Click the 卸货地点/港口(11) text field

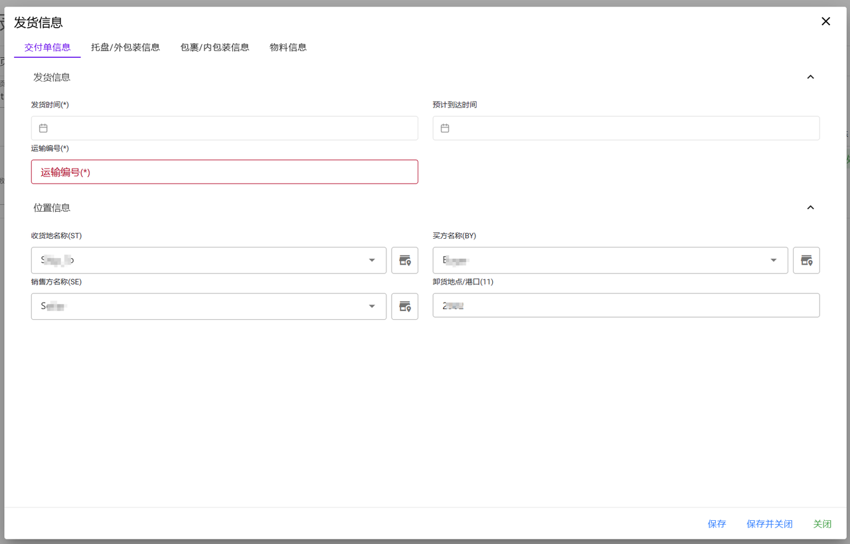(626, 306)
